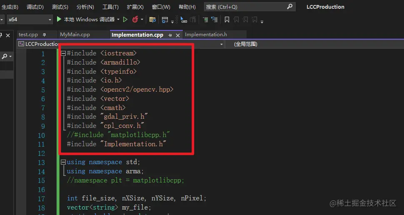Click the cursor selection toolbar icon
Screen dimensions: 404x215
point(183,20)
